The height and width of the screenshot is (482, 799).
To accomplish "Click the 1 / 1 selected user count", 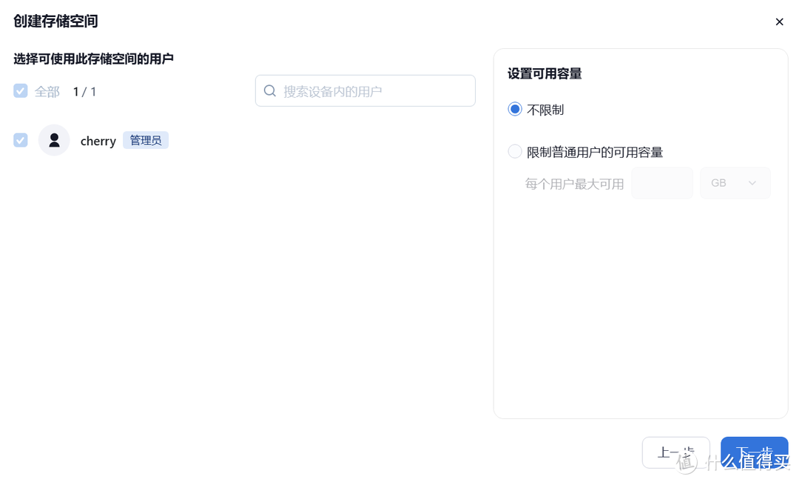I will 84,92.
